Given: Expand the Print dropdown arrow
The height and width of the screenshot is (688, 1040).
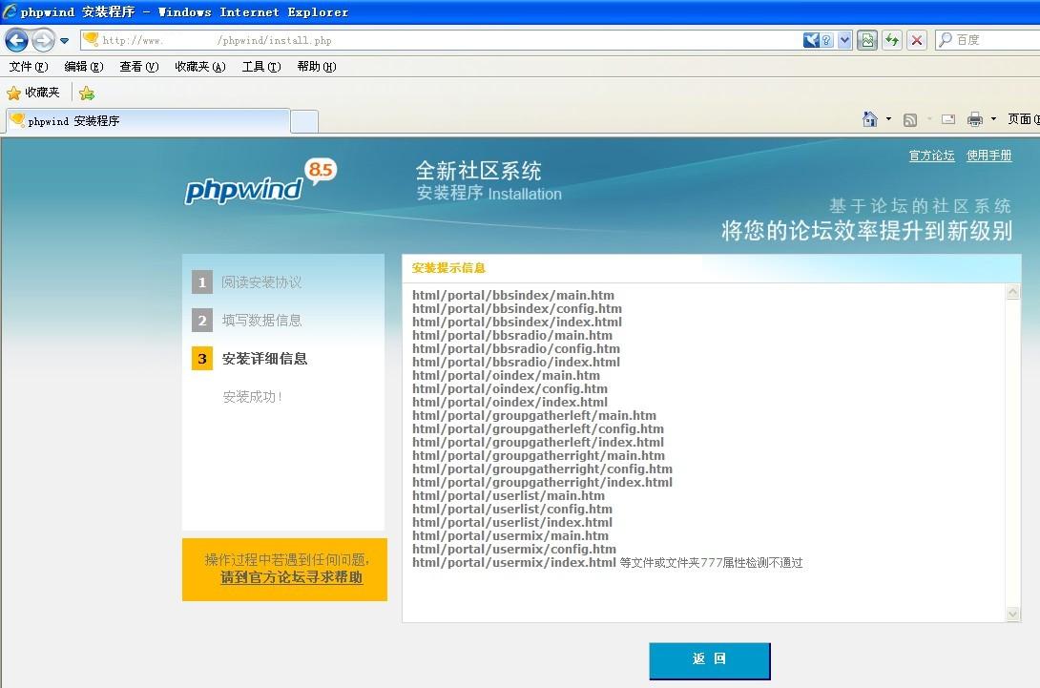Looking at the screenshot, I should (993, 118).
